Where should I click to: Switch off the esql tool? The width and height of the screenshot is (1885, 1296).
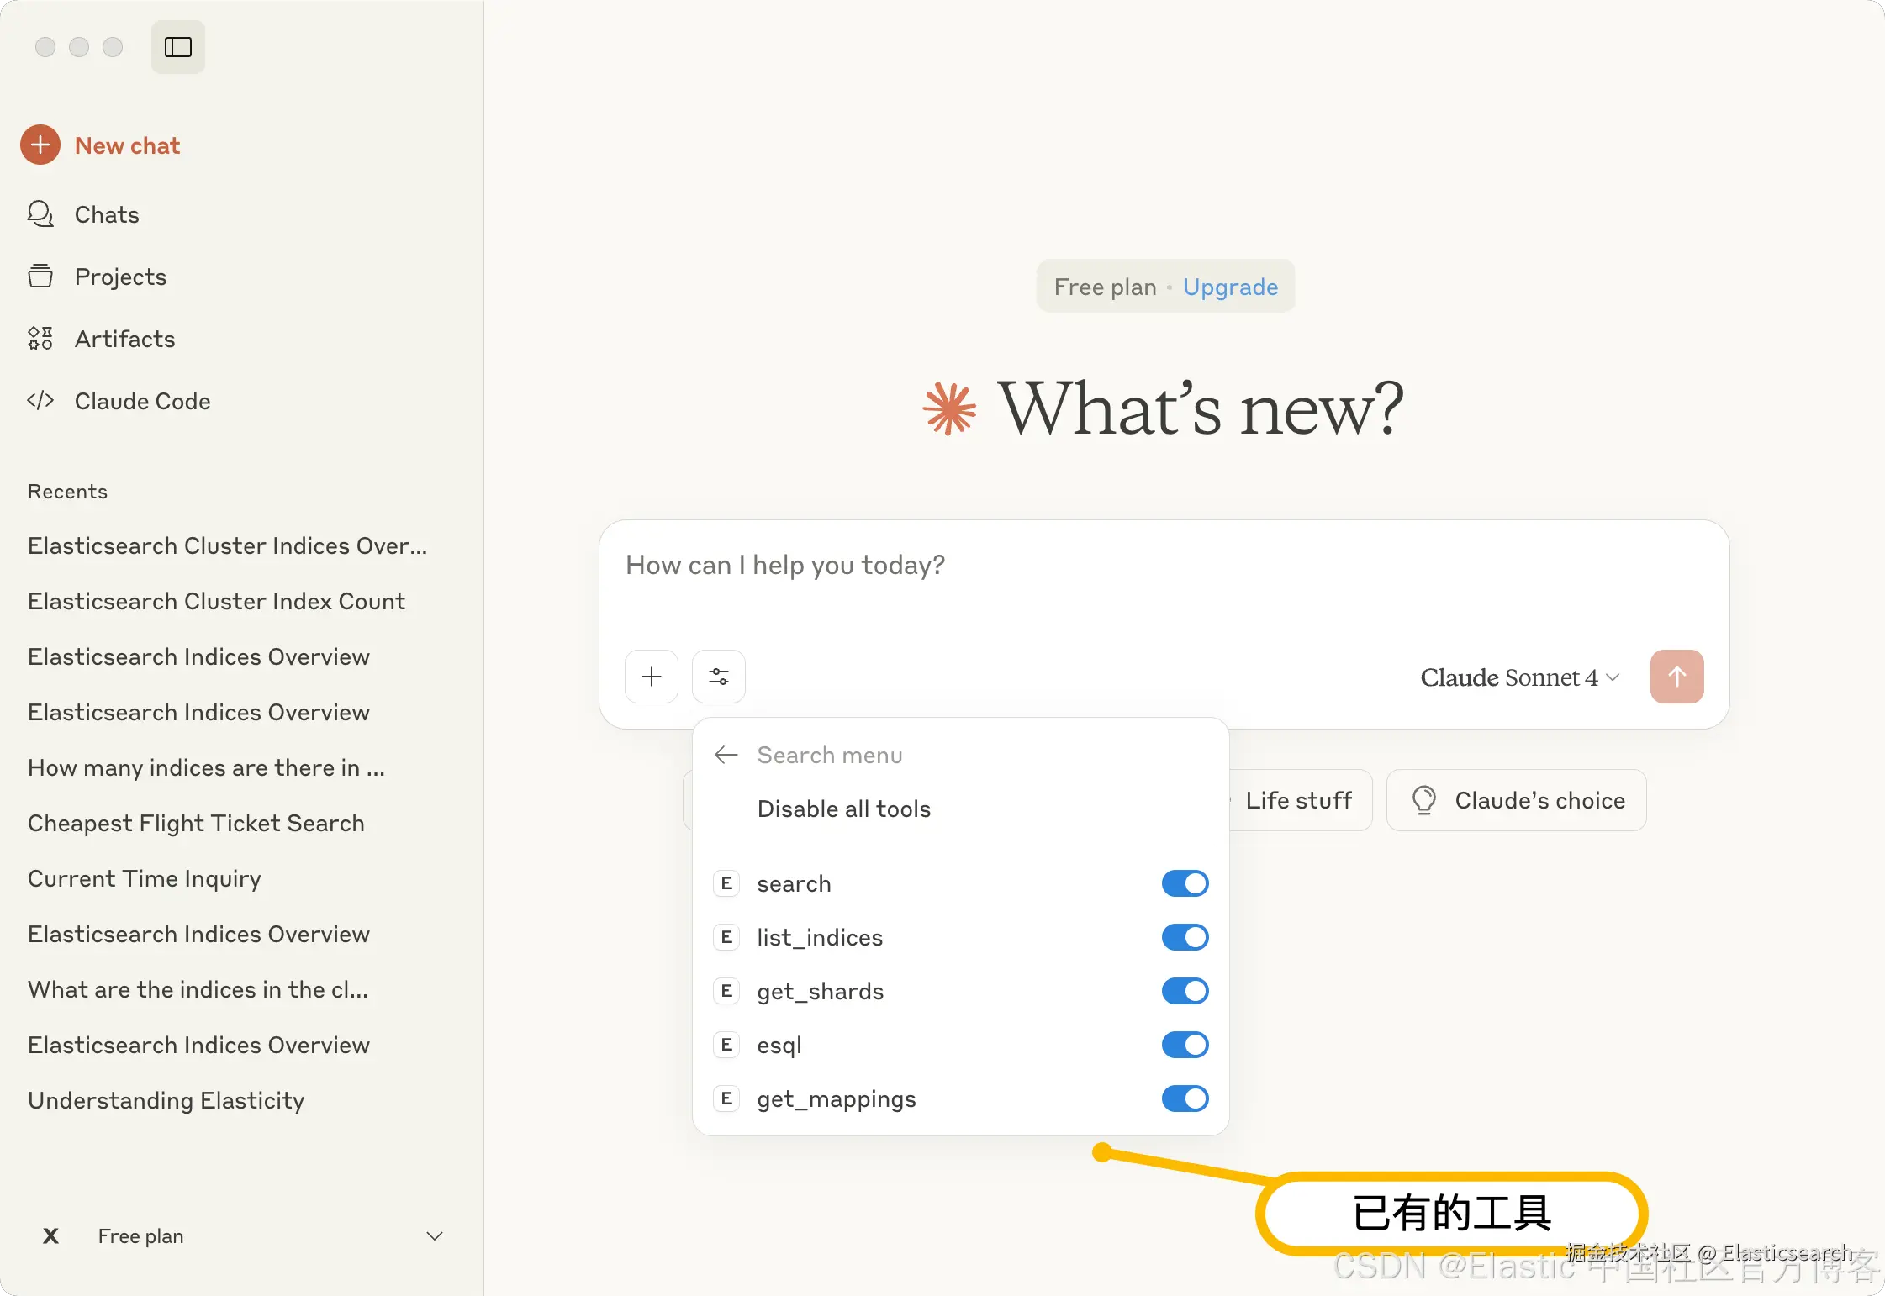point(1185,1045)
